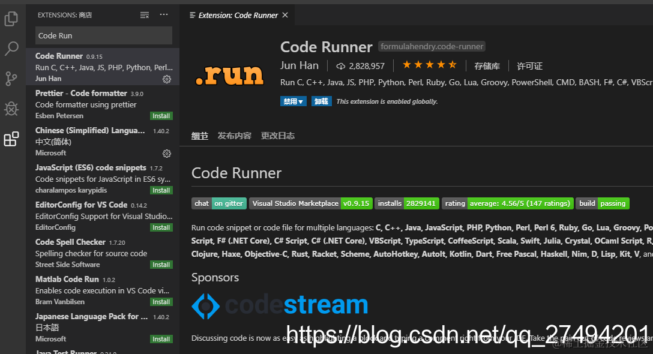Viewport: 653px width, 354px height.
Task: Open the Source Control view
Action: 11,78
